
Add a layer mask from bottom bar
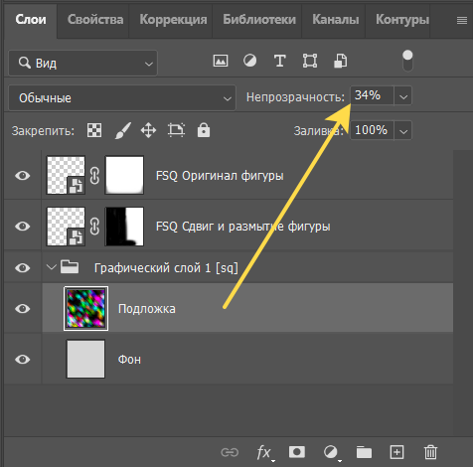pos(297,452)
